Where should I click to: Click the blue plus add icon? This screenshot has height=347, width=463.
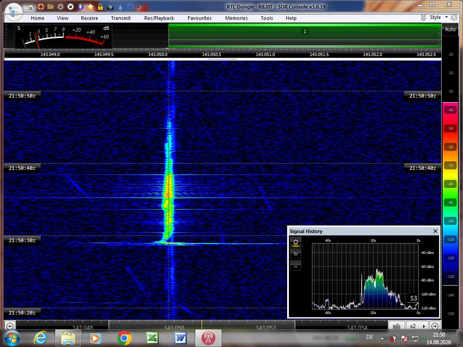coord(80,7)
